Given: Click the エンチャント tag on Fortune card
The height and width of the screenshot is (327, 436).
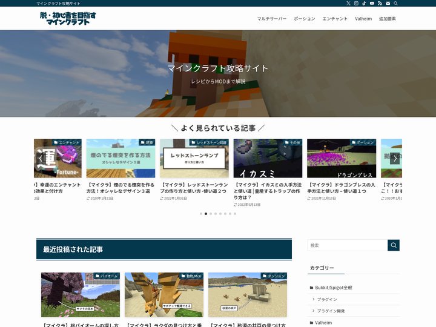Looking at the screenshot, I should tap(67, 142).
